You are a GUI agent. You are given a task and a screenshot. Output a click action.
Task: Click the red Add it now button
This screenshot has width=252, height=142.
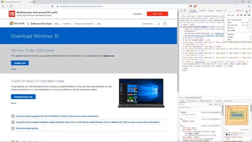[x=157, y=14]
